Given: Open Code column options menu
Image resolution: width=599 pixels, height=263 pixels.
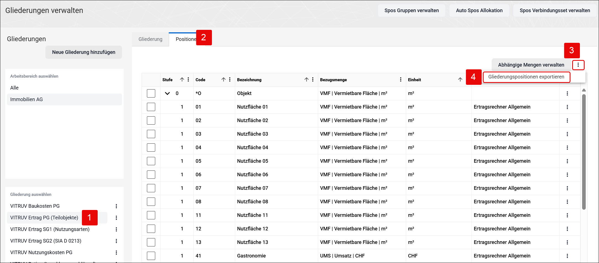Looking at the screenshot, I should [x=230, y=80].
